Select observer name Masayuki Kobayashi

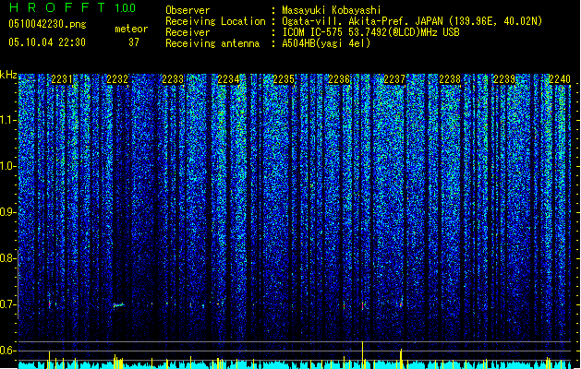(332, 10)
